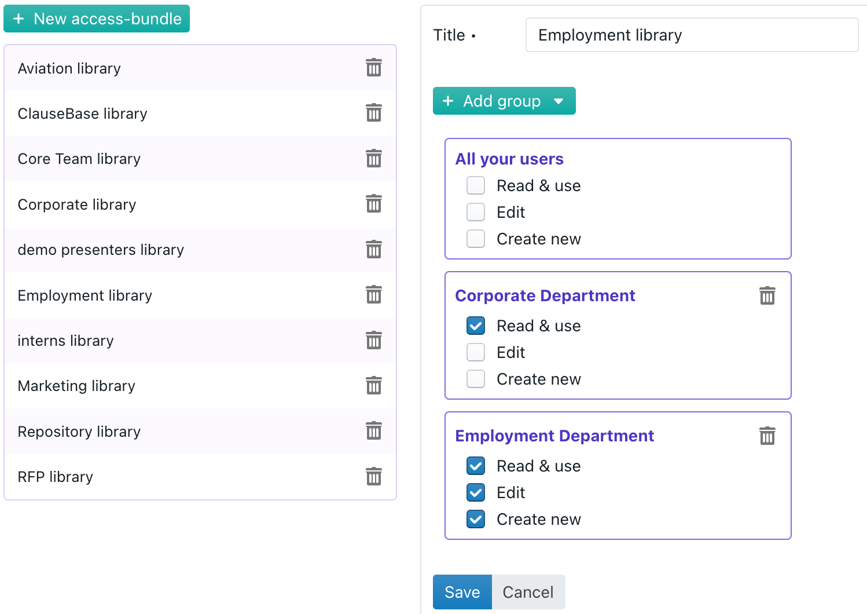This screenshot has height=614, width=867.
Task: Remove Corporate Department group
Action: point(767,296)
